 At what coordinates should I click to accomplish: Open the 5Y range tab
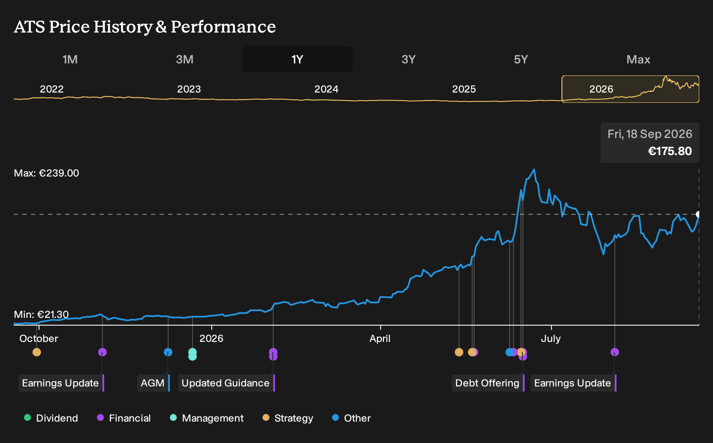(521, 59)
